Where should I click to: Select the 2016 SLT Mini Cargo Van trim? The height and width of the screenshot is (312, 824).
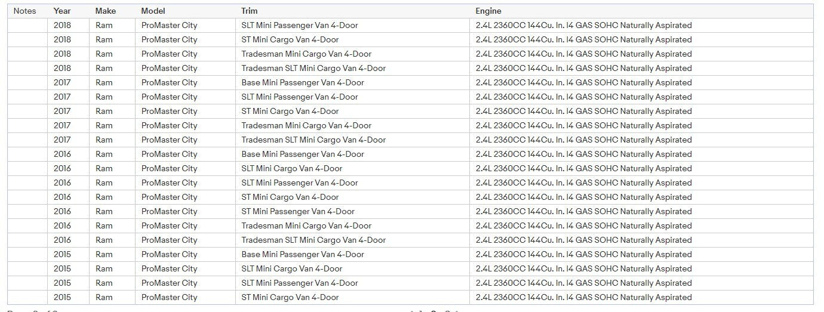(x=292, y=168)
